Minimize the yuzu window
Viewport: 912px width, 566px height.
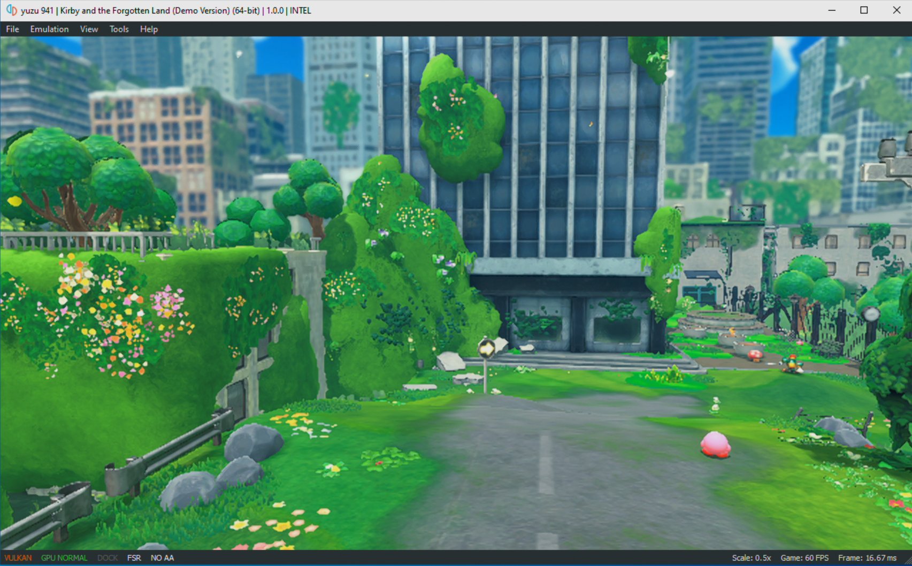[x=832, y=10]
